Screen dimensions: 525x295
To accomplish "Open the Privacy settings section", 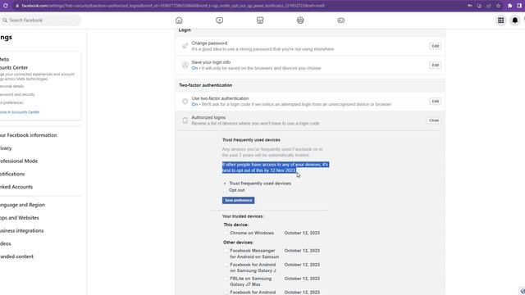I will 6,147.
